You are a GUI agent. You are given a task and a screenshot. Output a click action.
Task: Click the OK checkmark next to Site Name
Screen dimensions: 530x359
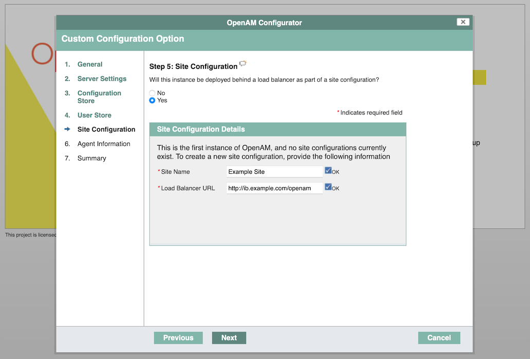(x=328, y=170)
